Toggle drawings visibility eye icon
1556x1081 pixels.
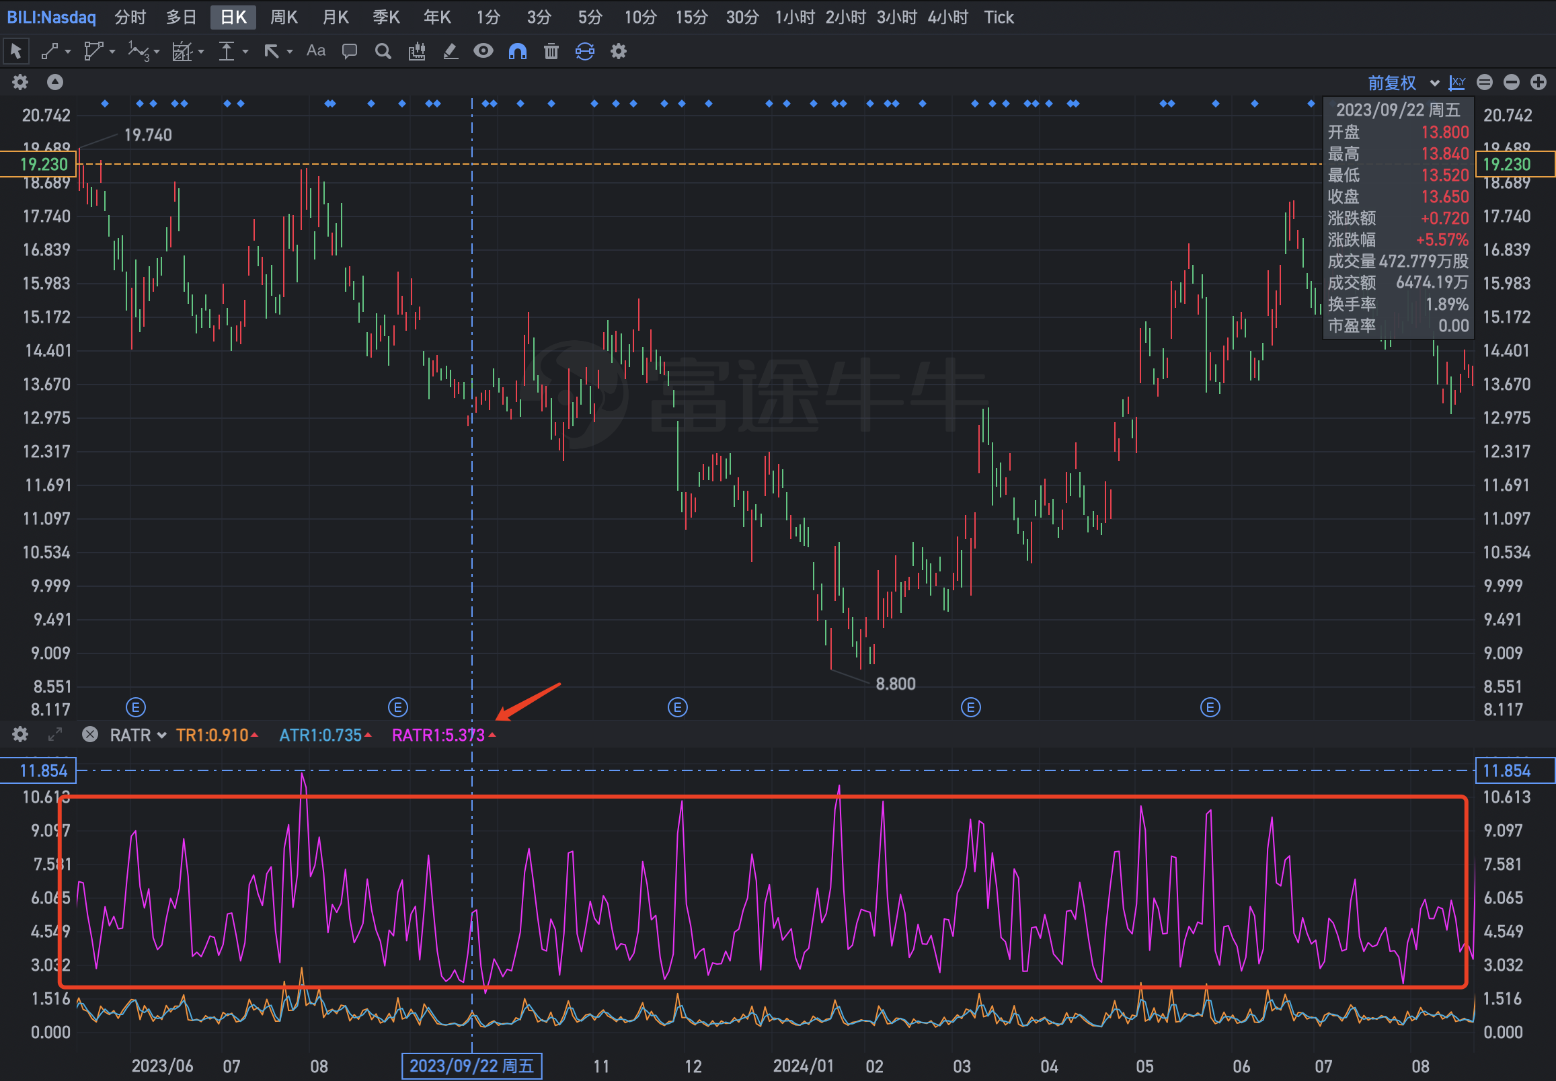point(483,51)
